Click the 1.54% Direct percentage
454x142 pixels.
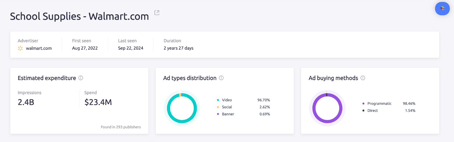pos(410,111)
